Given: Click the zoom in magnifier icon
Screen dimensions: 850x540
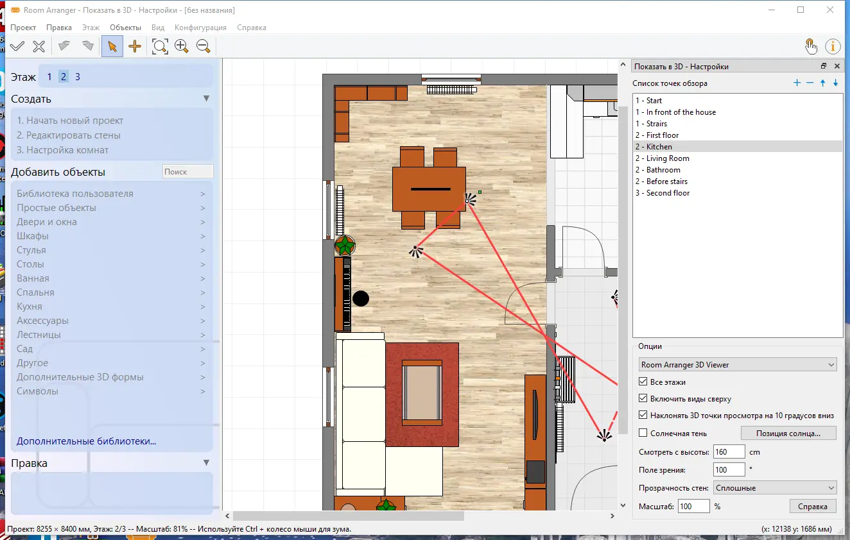Looking at the screenshot, I should click(x=182, y=46).
